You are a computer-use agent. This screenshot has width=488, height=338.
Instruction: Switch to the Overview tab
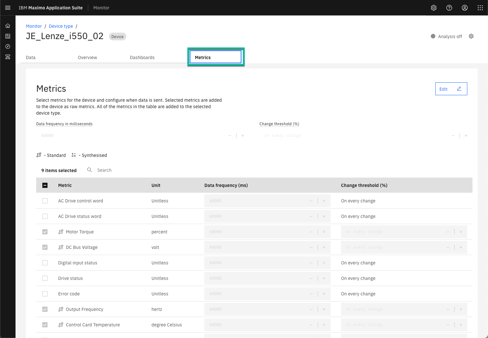(99, 57)
